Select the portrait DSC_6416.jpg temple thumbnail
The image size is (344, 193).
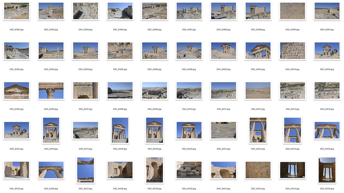[x=51, y=130]
